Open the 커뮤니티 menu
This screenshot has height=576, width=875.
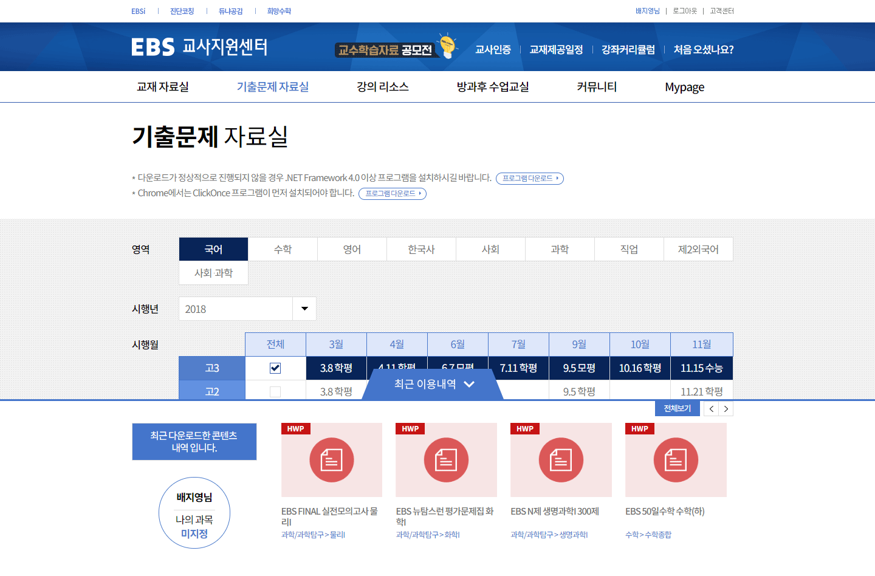click(x=597, y=87)
